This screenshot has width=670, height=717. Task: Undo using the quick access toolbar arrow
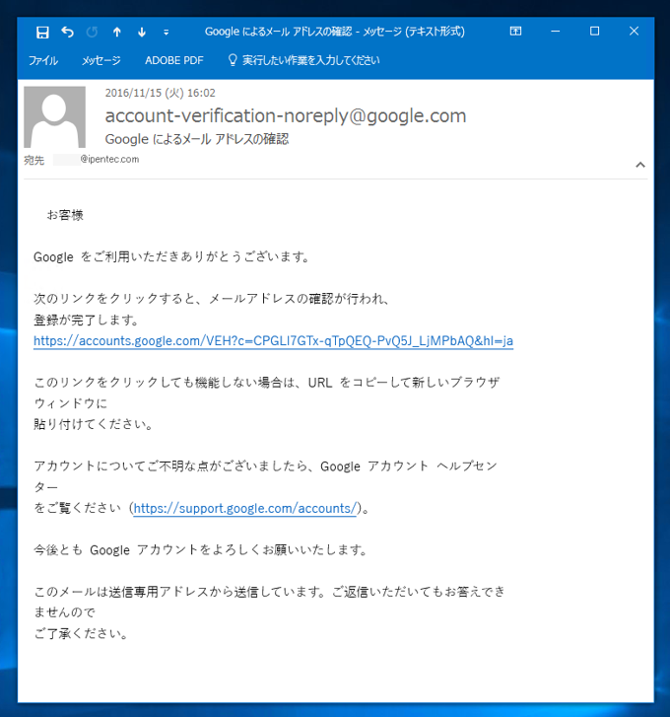click(68, 32)
